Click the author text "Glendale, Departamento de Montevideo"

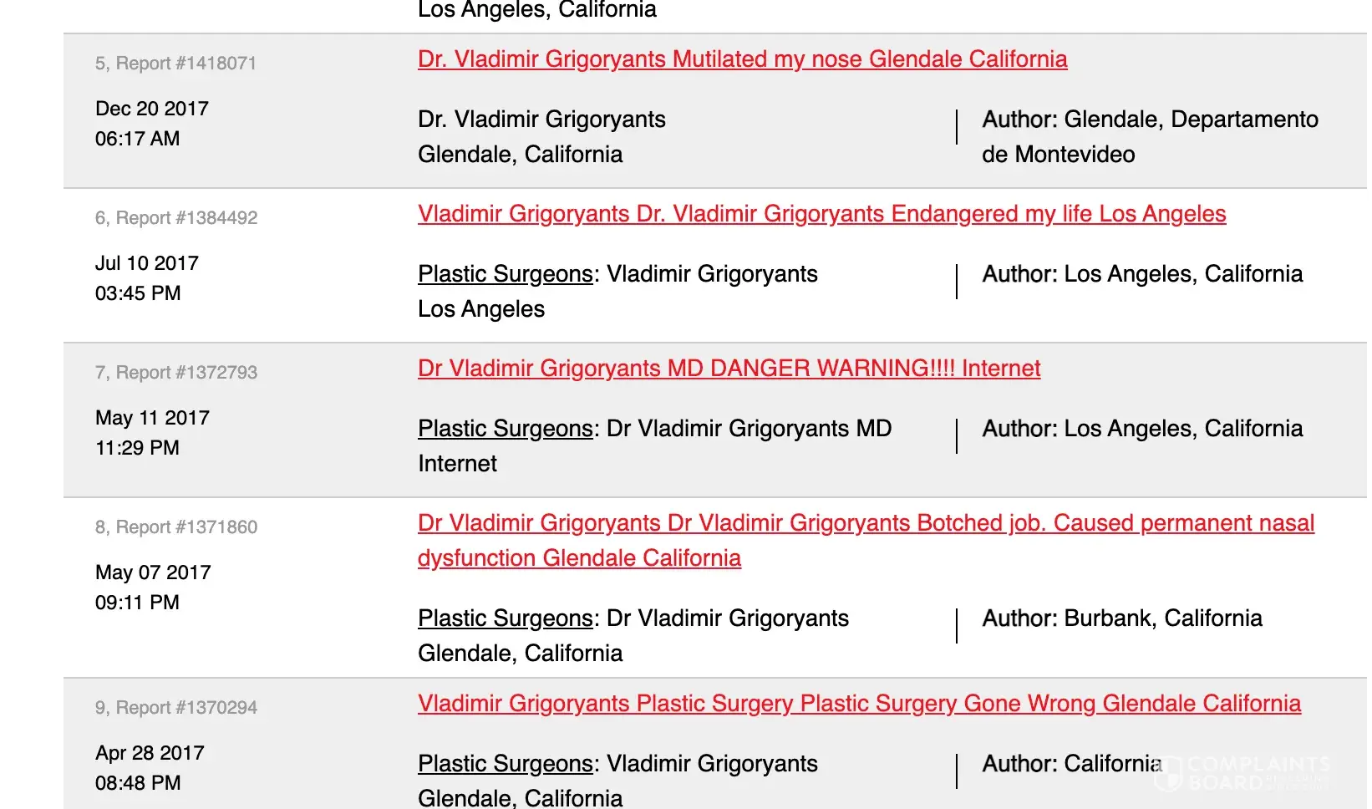1150,137
